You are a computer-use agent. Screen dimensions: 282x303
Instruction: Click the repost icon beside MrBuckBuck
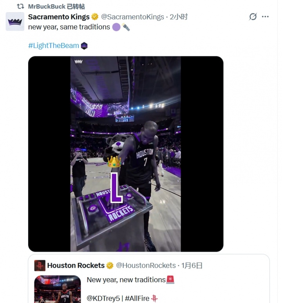pos(21,6)
